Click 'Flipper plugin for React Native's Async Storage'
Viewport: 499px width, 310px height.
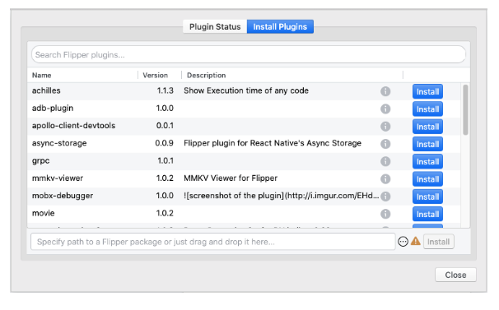pos(273,143)
